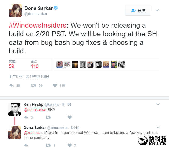Retweet Dona Sarkar's selfhost reply

[48, 145]
